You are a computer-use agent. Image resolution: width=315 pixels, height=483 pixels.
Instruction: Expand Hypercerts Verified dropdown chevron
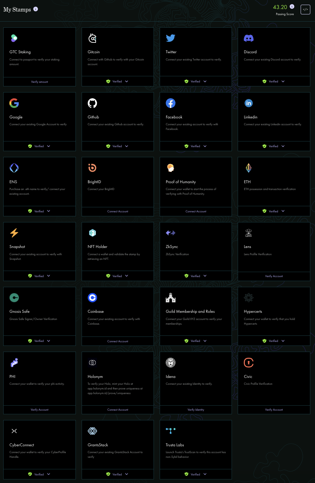283,341
